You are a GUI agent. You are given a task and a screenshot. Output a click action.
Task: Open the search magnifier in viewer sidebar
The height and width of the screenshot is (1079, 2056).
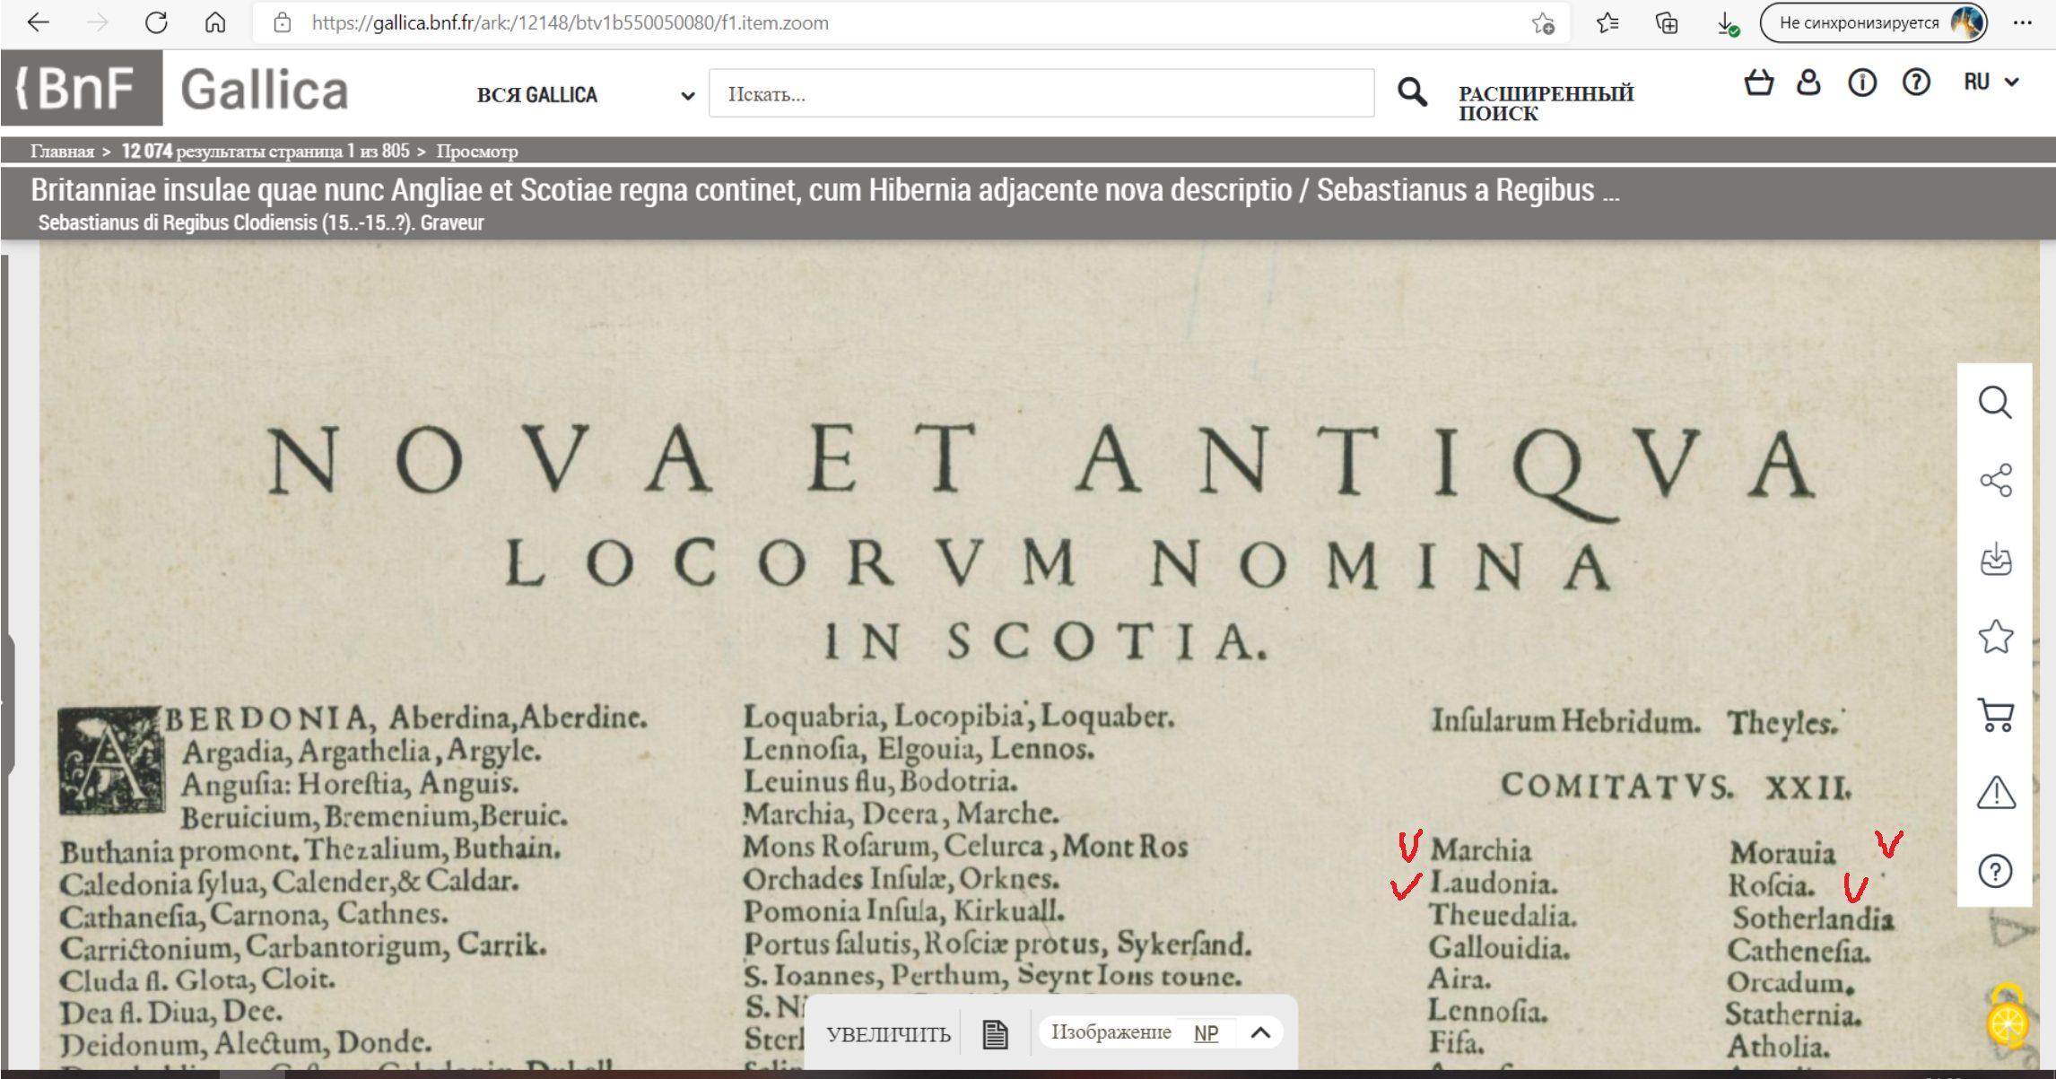pos(1995,403)
